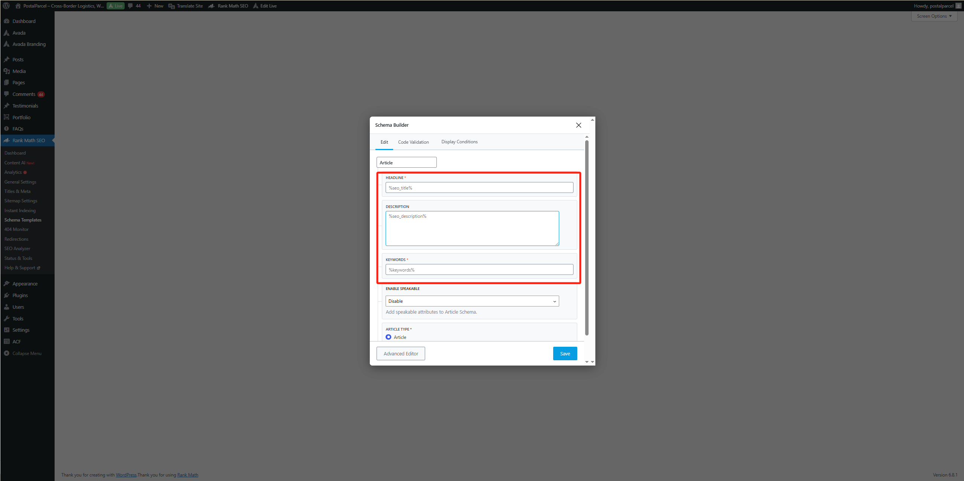Viewport: 964px width, 481px height.
Task: Open the Enable Speakable dropdown
Action: tap(472, 301)
